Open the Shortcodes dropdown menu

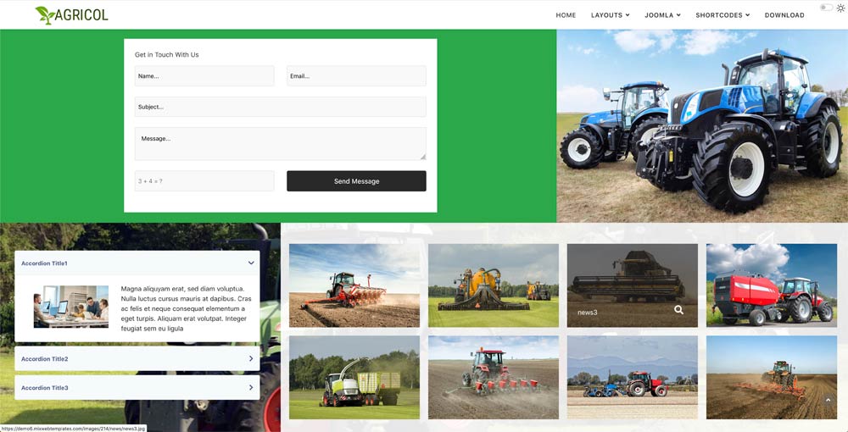coord(722,15)
